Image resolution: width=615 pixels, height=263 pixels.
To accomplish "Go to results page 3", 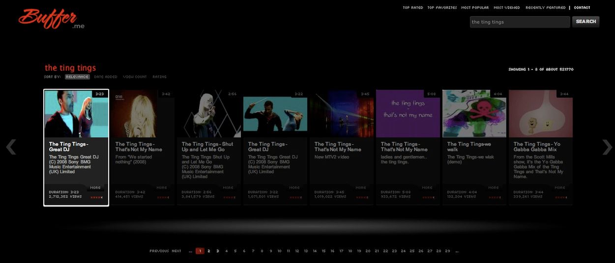I will click(x=218, y=251).
